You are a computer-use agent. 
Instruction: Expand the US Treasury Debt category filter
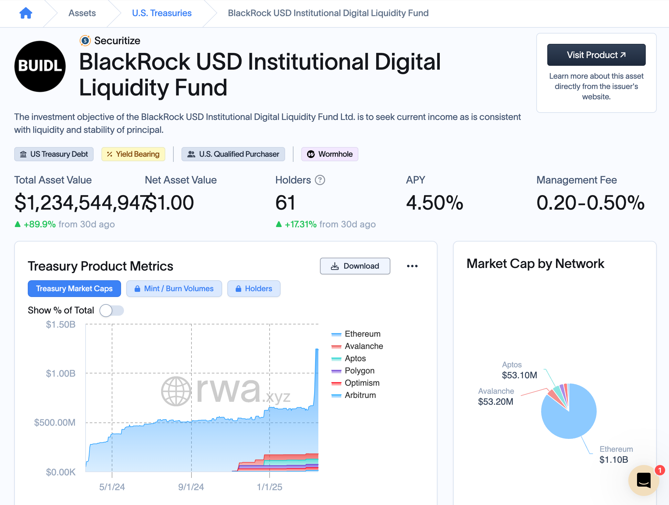tap(54, 154)
